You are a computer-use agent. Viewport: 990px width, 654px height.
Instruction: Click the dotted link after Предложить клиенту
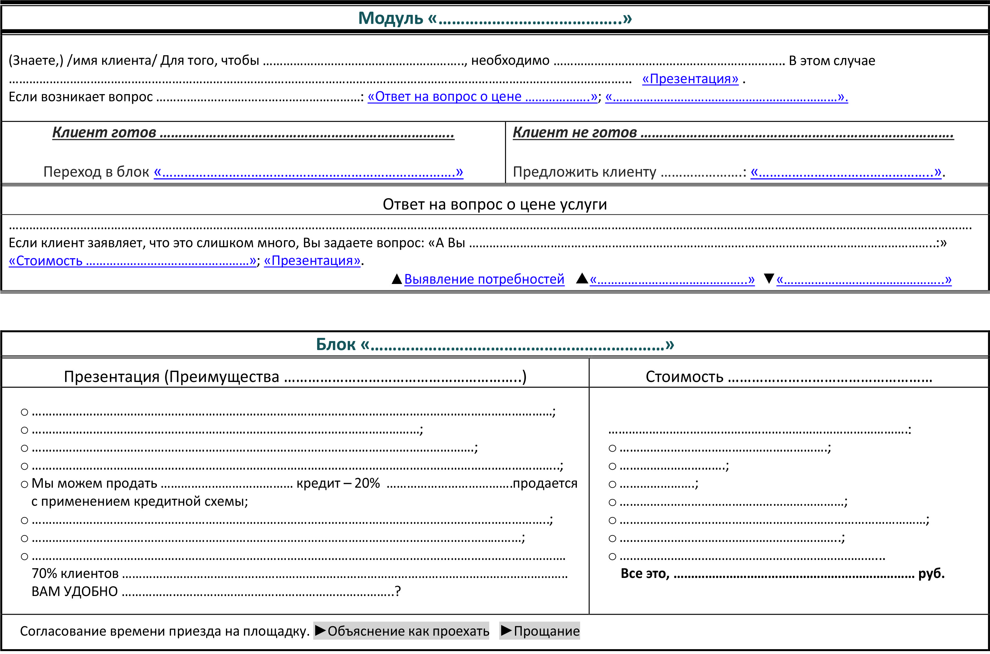tap(846, 172)
